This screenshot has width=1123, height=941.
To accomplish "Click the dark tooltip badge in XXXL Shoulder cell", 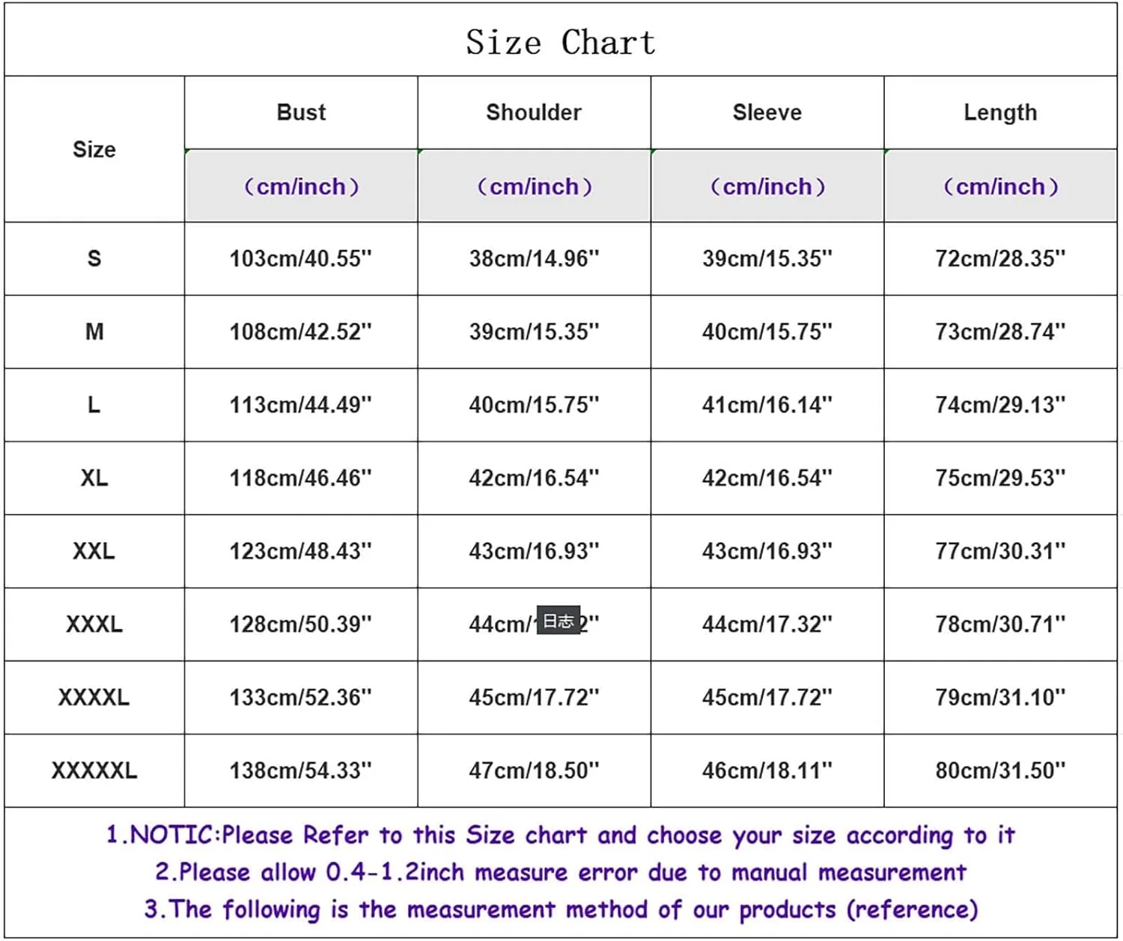I will [x=559, y=621].
